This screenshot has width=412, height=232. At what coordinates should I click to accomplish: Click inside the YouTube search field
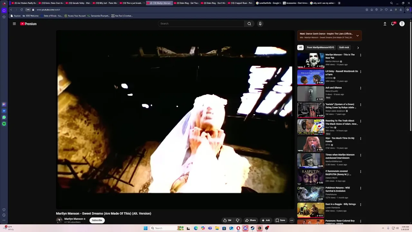pos(201,24)
